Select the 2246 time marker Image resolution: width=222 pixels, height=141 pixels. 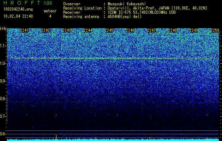point(130,30)
